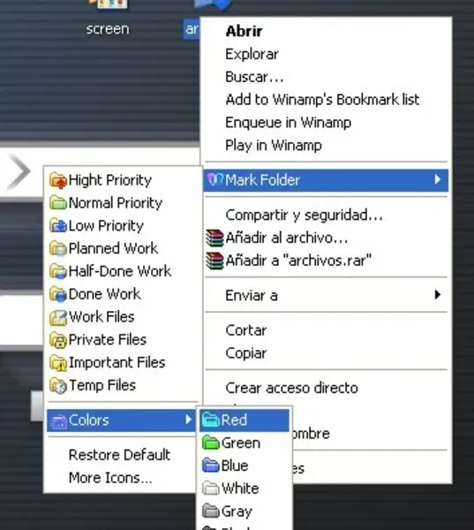Image resolution: width=474 pixels, height=530 pixels.
Task: Click the 'Mark Folder' label text
Action: point(262,180)
